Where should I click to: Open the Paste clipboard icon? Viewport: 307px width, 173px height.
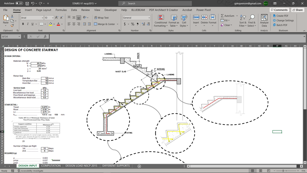6,18
